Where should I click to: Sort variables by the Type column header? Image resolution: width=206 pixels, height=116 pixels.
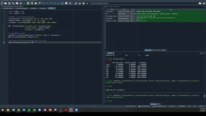pyautogui.click(x=124, y=9)
